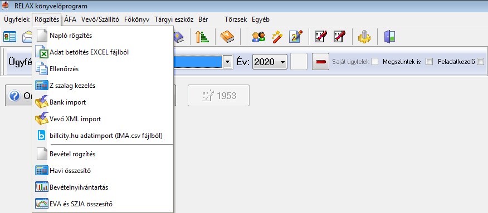Select Adat betöltés EXCEL fájlból
Image resolution: width=488 pixels, height=213 pixels.
tap(103, 52)
